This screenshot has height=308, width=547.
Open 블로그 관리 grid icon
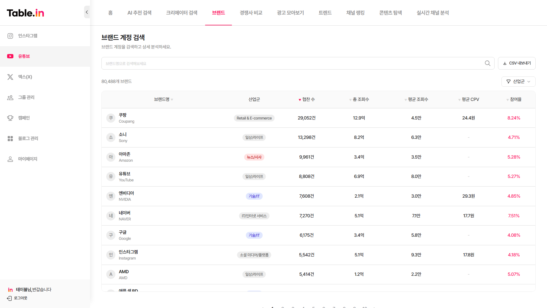coord(10,139)
